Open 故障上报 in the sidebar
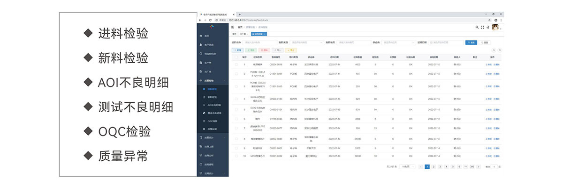This screenshot has width=563, height=193. [212, 146]
